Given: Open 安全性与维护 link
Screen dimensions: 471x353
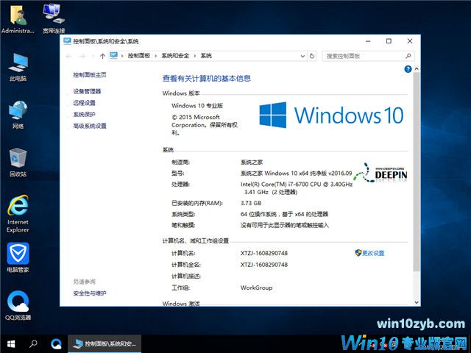Looking at the screenshot, I should pos(90,293).
